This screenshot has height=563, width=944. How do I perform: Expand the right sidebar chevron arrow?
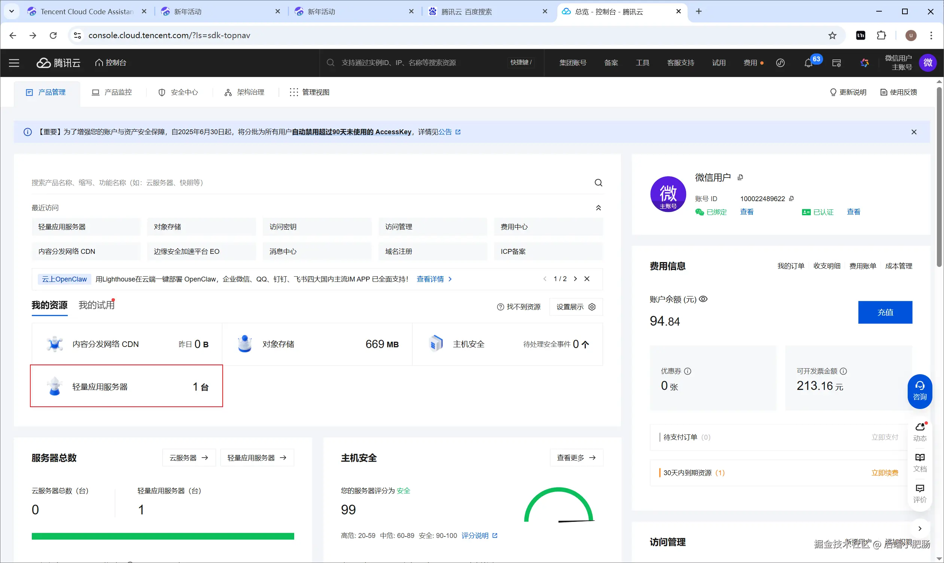[920, 529]
